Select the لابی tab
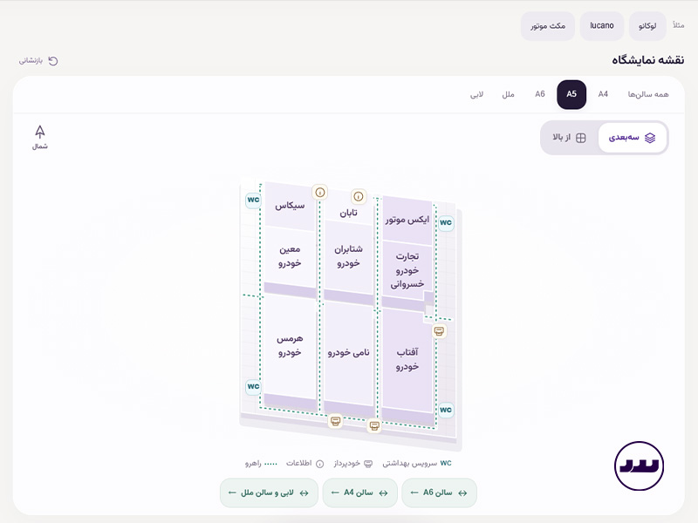The width and height of the screenshot is (698, 523). pyautogui.click(x=476, y=94)
